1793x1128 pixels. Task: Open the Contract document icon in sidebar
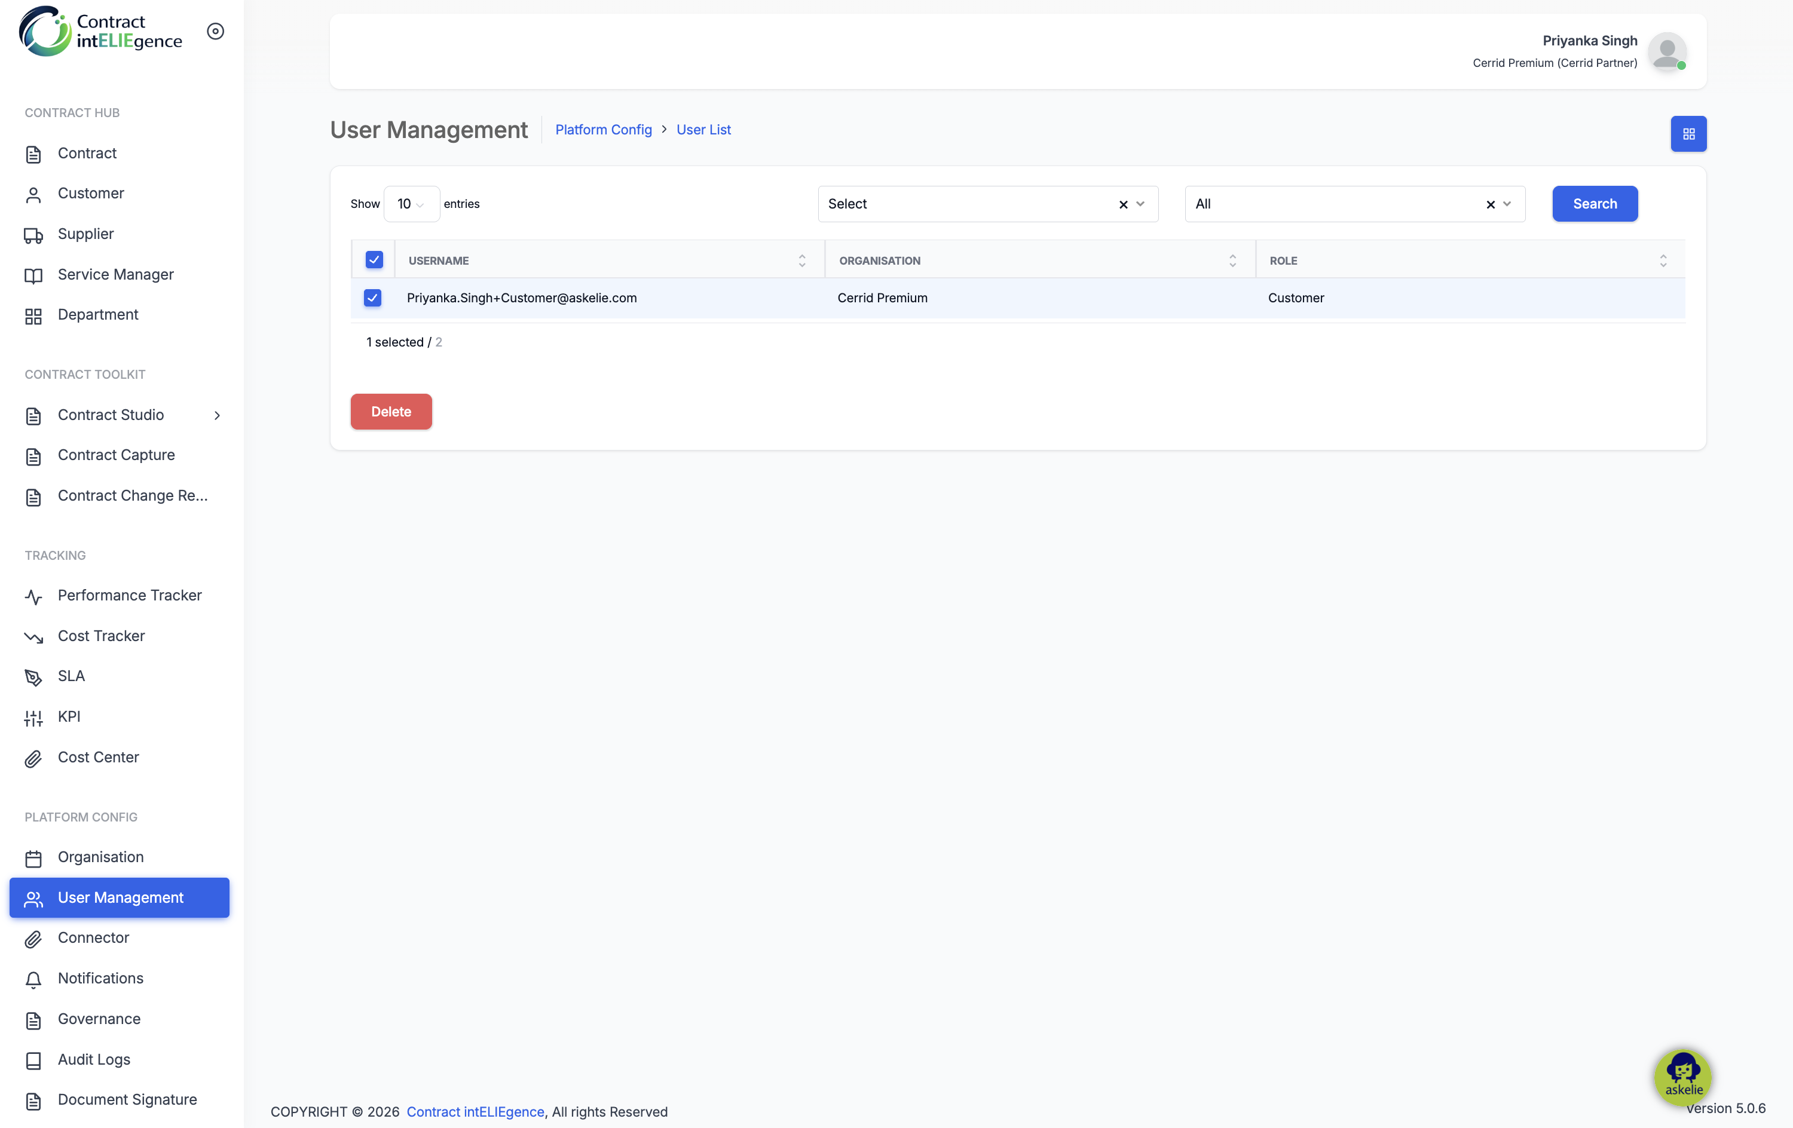[x=33, y=154]
